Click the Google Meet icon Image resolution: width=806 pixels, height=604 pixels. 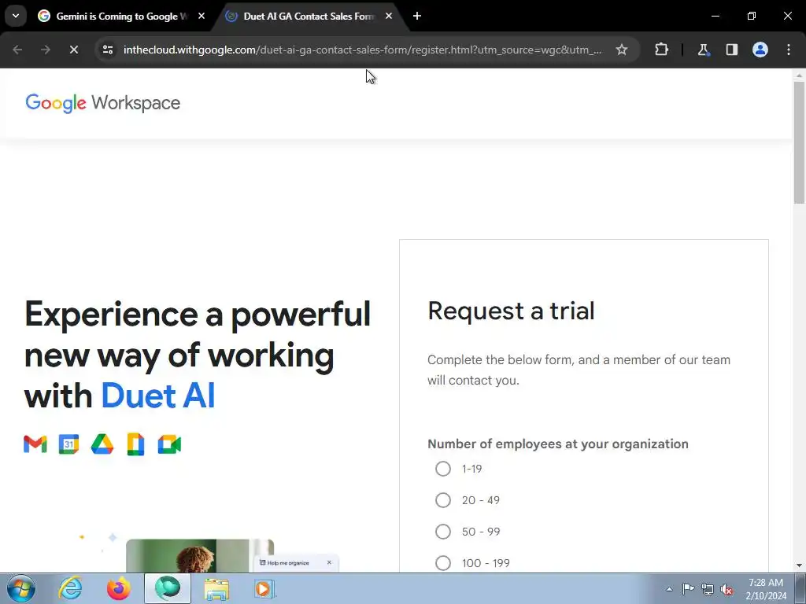(169, 445)
